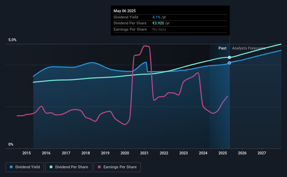Click the blue Dividend Yield data point marker
287x177 pixels.
(229, 63)
